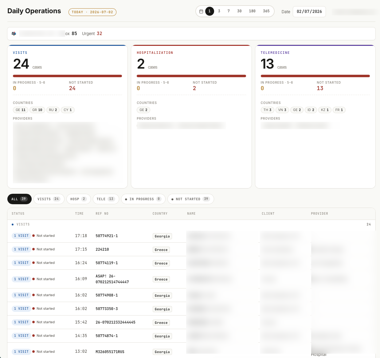
Task: Click ID 2 chip in Telemedicine card
Action: click(x=311, y=110)
